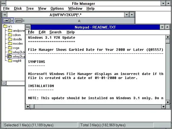Viewport: 172px width, 129px height.
Task: Select floppy drive a icon
Action: pos(7,20)
